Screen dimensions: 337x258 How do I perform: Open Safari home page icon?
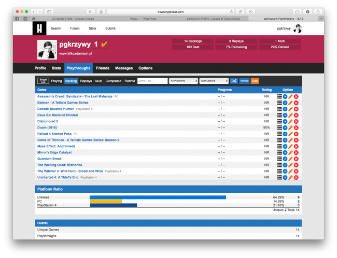(x=101, y=12)
